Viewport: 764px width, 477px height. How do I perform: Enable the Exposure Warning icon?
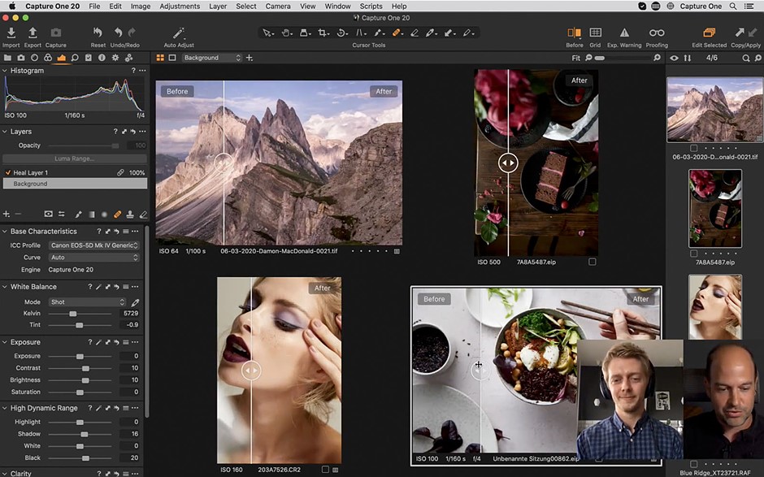(624, 33)
